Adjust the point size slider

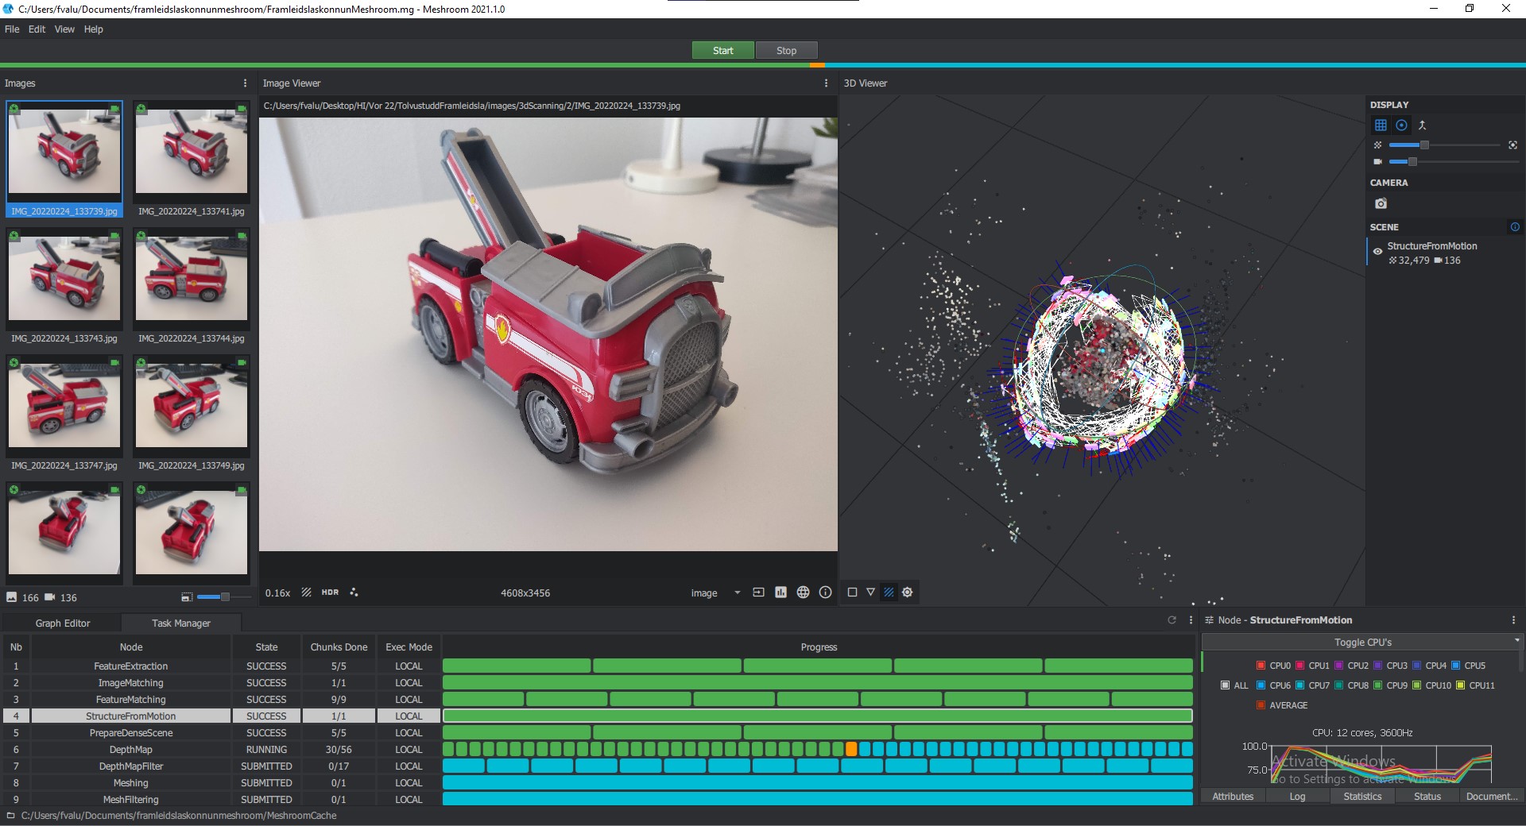(1444, 145)
